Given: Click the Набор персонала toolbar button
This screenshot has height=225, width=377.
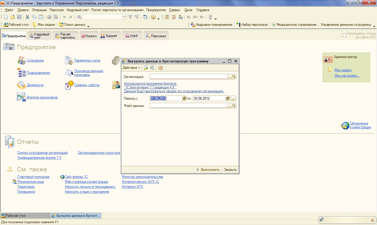Looking at the screenshot, I should point(252,25).
